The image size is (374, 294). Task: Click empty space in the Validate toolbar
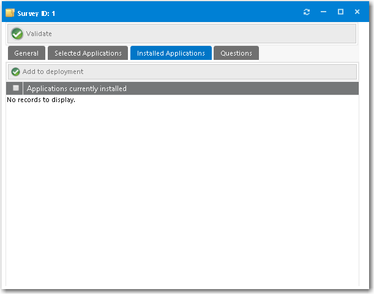pyautogui.click(x=202, y=34)
